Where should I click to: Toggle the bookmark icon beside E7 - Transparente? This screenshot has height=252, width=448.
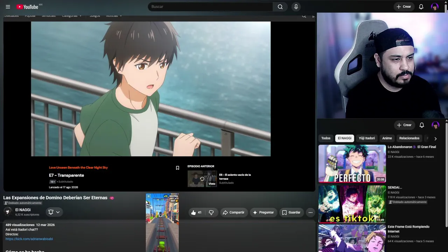[177, 168]
